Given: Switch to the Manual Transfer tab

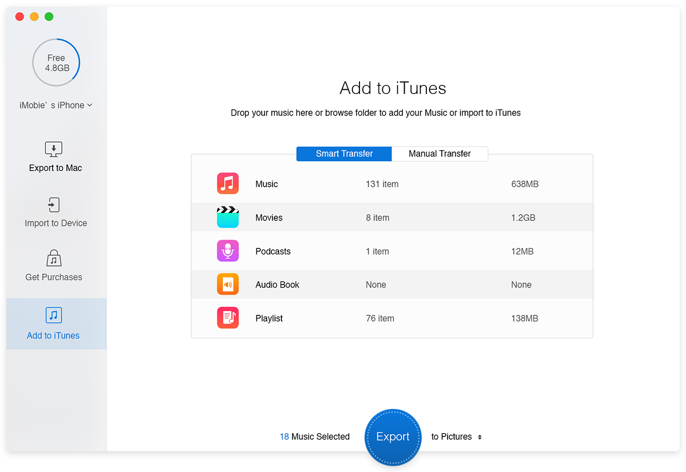Looking at the screenshot, I should coord(440,153).
